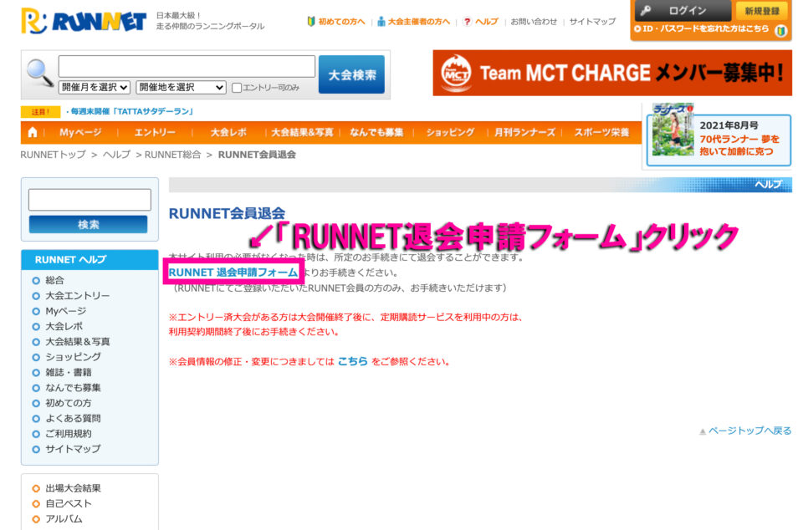This screenshot has width=803, height=530.
Task: Select Myページ in help sidebar
Action: (x=65, y=311)
